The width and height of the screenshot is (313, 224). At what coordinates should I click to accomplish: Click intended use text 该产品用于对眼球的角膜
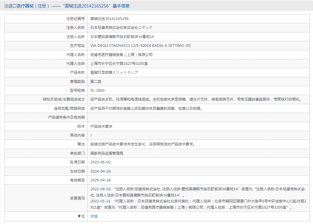click(x=147, y=108)
